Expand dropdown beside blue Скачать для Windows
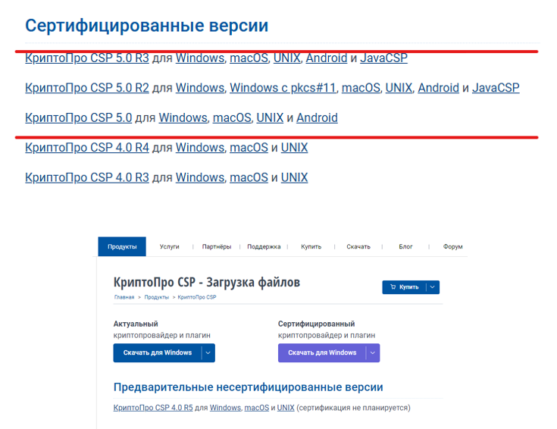 tap(208, 352)
